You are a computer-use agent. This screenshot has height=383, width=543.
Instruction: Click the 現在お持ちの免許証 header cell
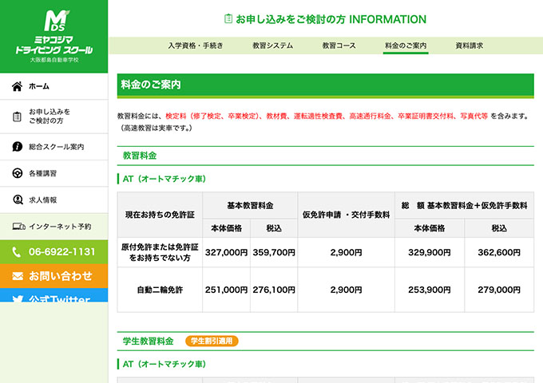pyautogui.click(x=160, y=215)
